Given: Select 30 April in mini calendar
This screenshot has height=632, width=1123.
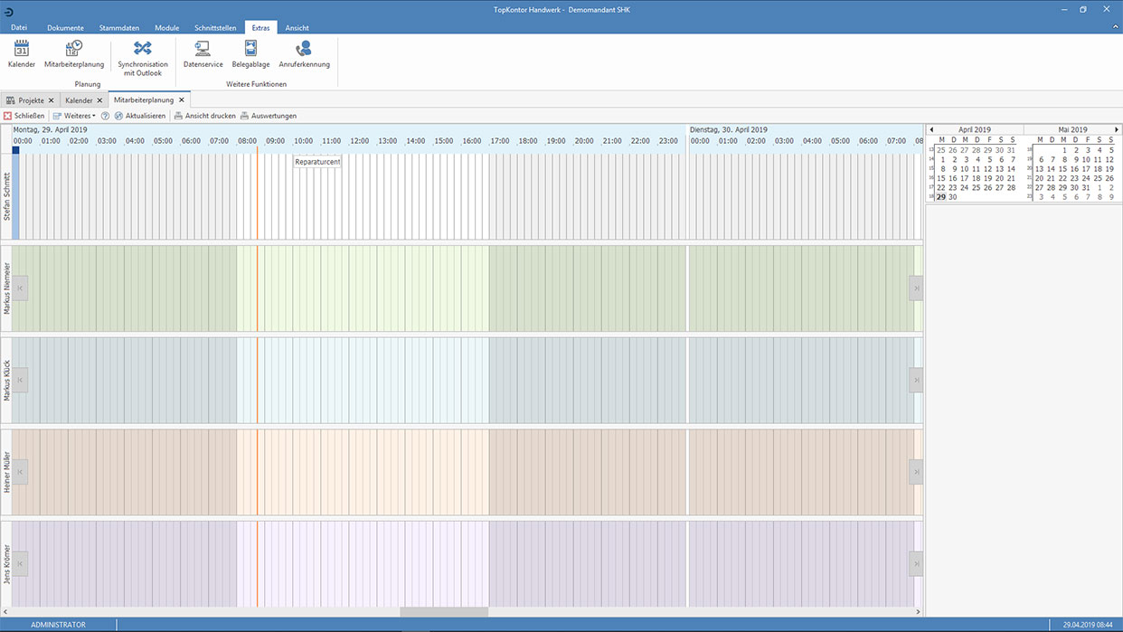Looking at the screenshot, I should coord(953,197).
